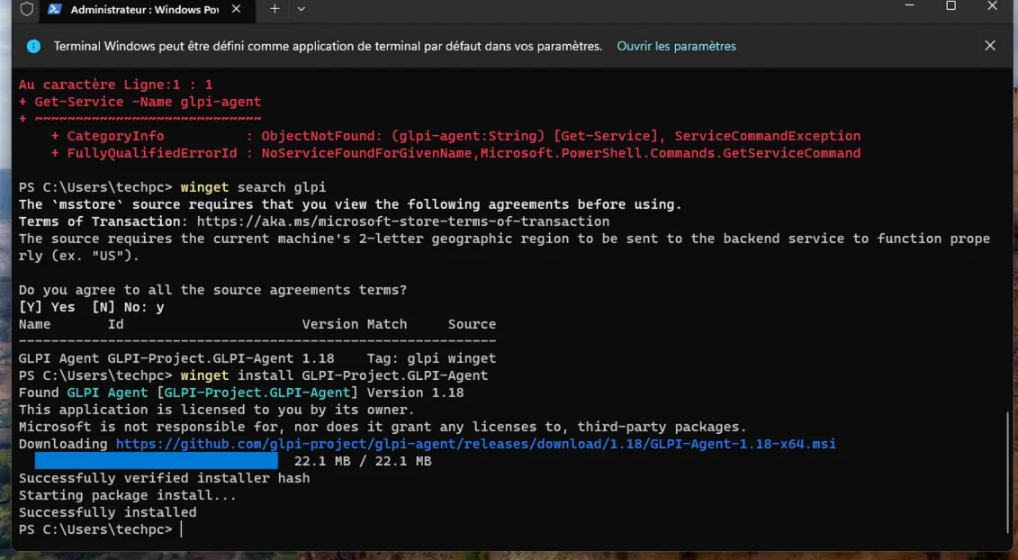
Task: Click the blue info icon in the notification bar
Action: [33, 46]
